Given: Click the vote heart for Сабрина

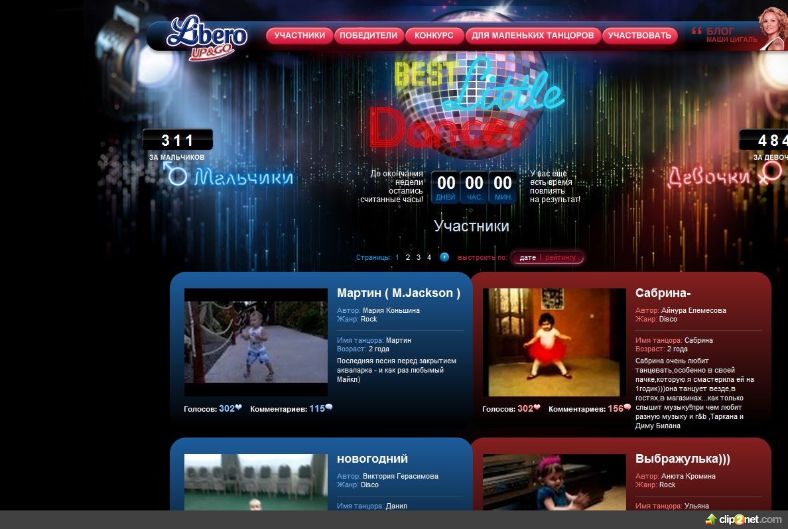Looking at the screenshot, I should click(x=537, y=408).
